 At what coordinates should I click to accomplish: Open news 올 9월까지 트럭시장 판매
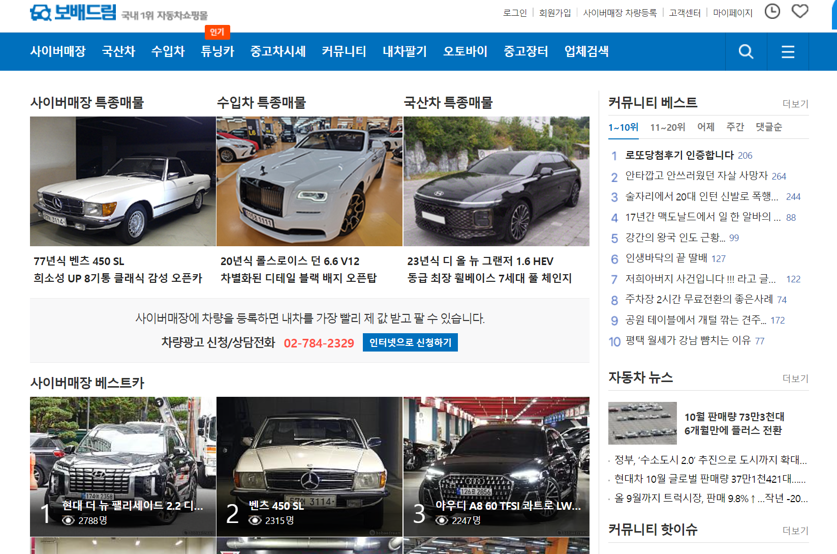click(711, 499)
